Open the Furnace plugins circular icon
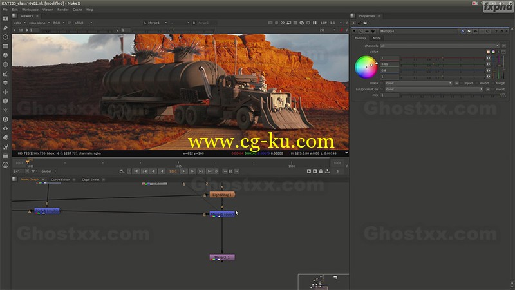Viewport: 515px width, 290px height. tap(5, 165)
